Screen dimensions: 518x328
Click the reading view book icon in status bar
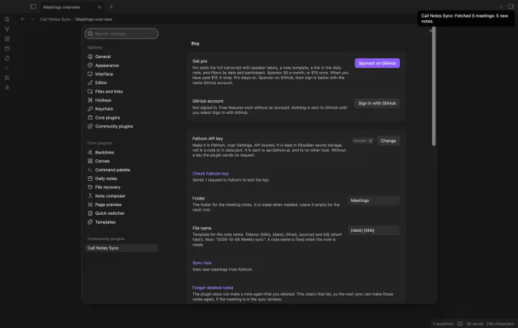pyautogui.click(x=460, y=324)
